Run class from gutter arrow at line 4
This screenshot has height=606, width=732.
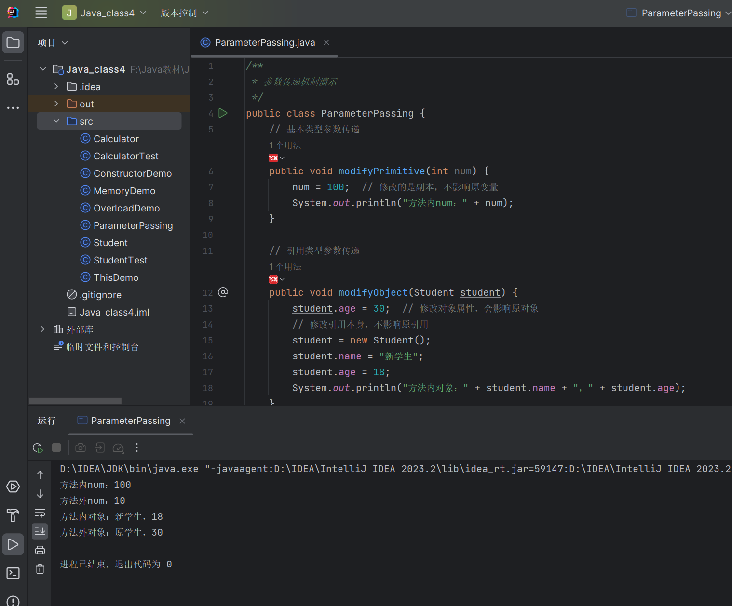[x=223, y=113]
